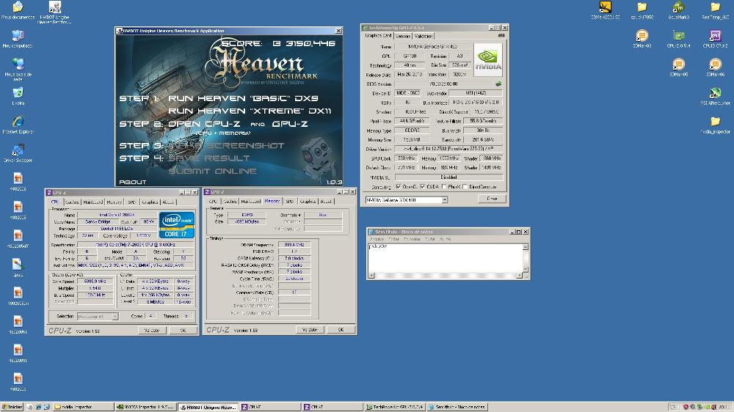Select the Graphics Card tab in GPU-Z
The image size is (734, 412).
(378, 35)
